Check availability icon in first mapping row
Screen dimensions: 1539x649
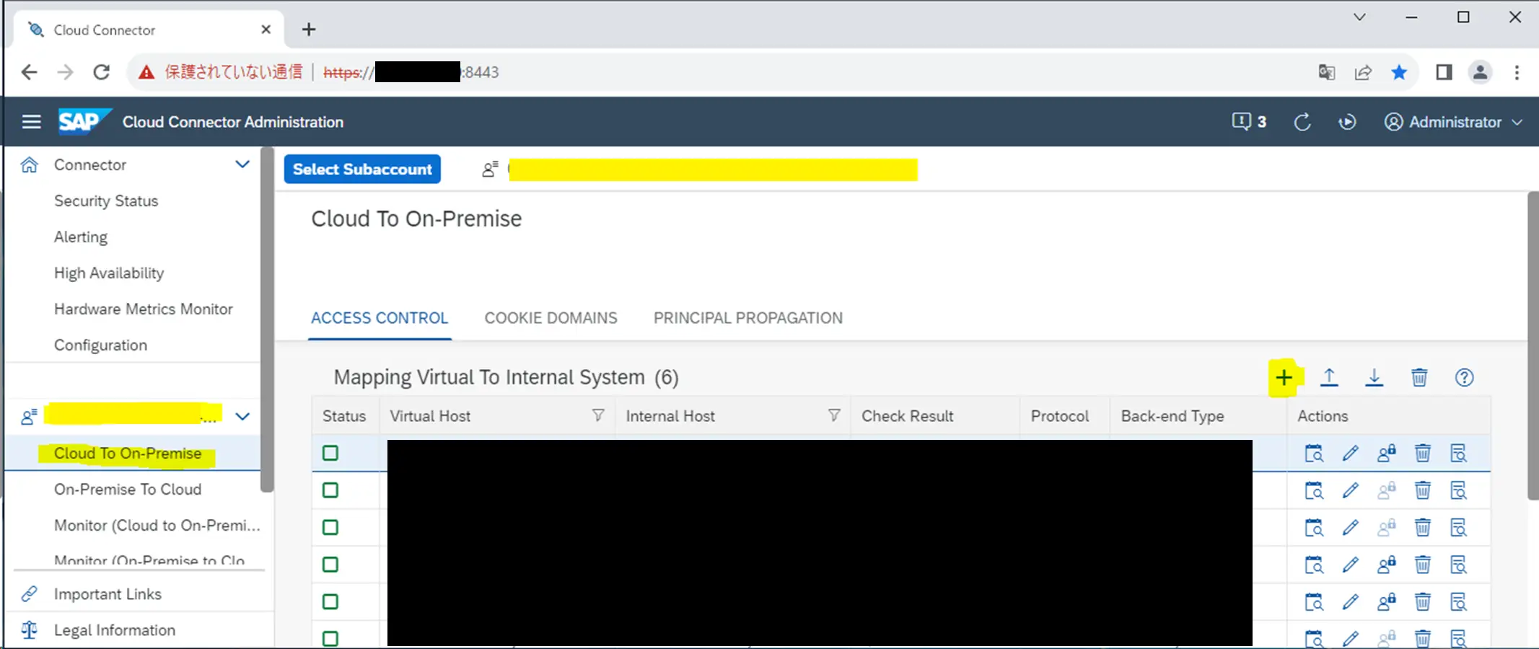click(x=1314, y=454)
